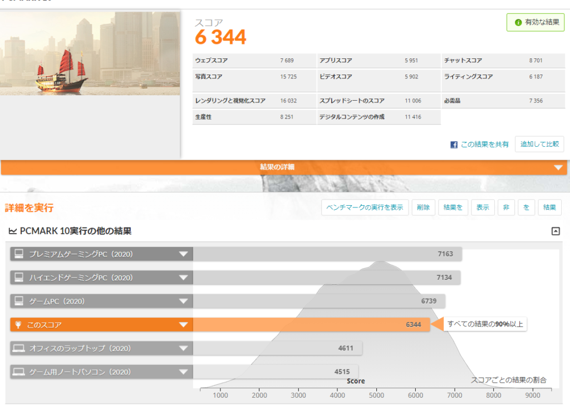Click the 4515 score bar
Viewport: 570px width, 406px height.
pyautogui.click(x=276, y=372)
